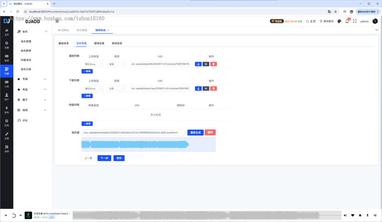Click the 波形图 waveform preview
The image size is (382, 222).
pyautogui.click(x=149, y=144)
